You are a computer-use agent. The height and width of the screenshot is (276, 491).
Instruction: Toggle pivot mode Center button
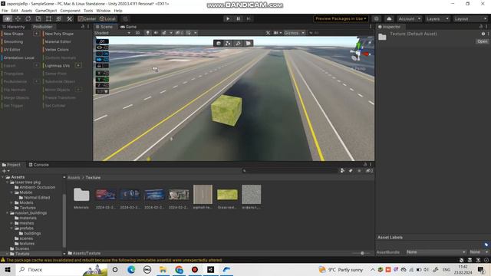[x=87, y=18]
